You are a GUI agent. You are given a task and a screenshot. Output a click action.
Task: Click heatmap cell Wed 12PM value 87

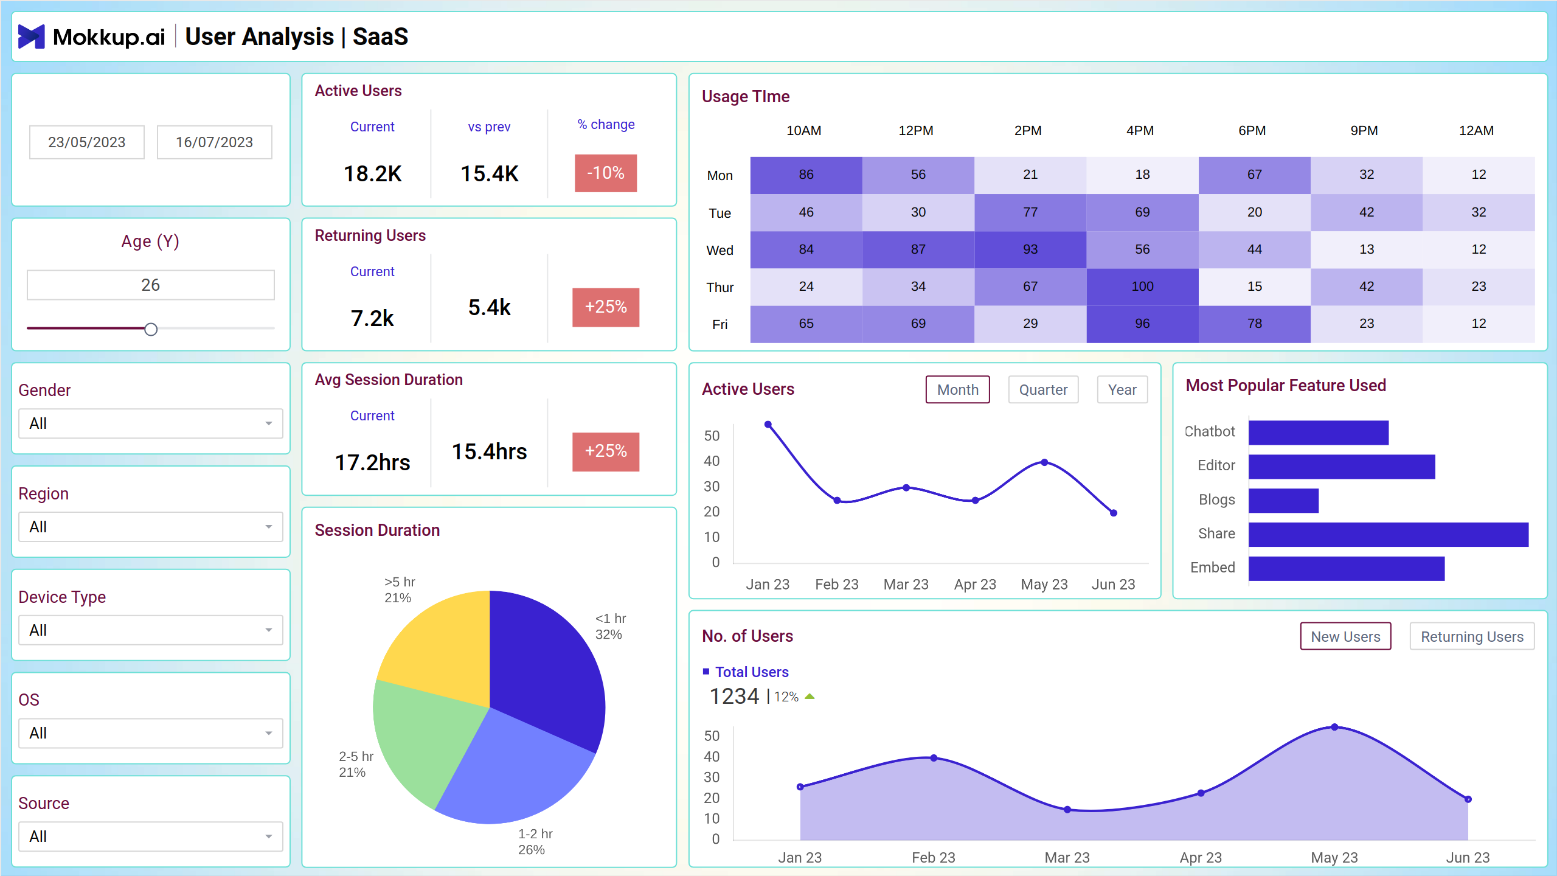tap(918, 249)
